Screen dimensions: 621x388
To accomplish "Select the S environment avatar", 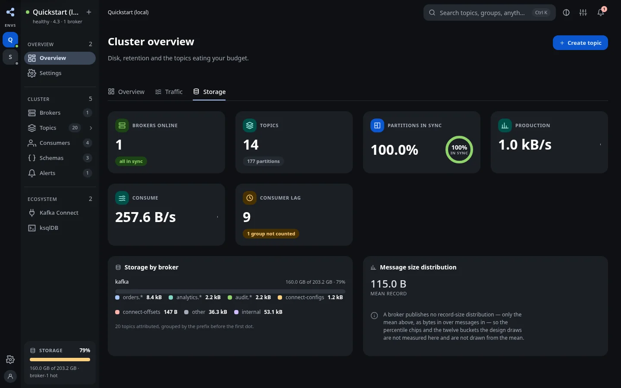I will point(10,57).
